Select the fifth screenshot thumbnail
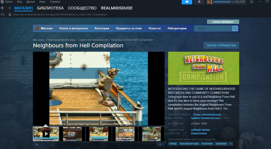Screen dimensions: 271x149 coord(151,134)
